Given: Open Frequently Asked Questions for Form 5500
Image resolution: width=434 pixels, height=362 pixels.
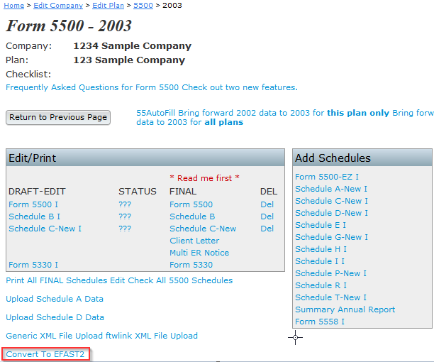Looking at the screenshot, I should pyautogui.click(x=92, y=87).
